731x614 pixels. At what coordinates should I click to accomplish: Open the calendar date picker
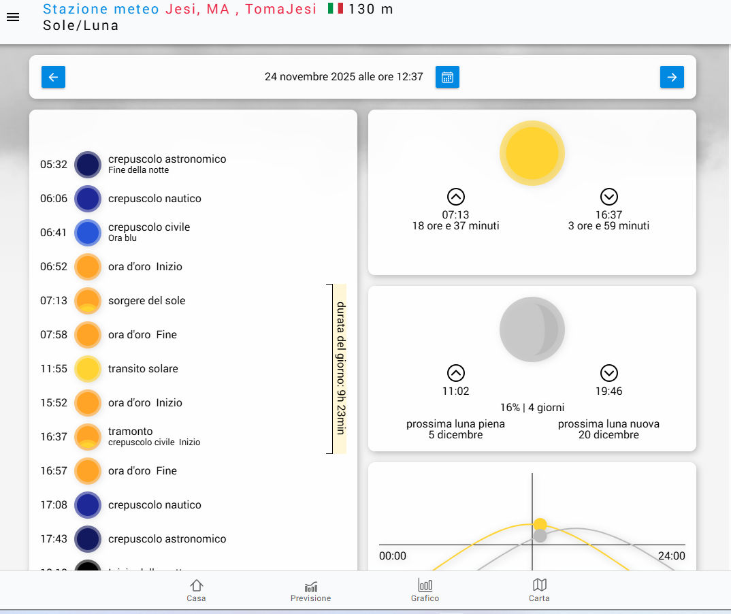pyautogui.click(x=447, y=77)
